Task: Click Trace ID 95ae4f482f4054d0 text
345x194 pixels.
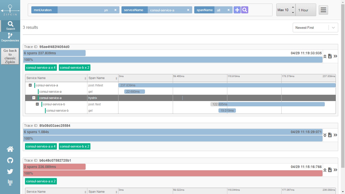Action: coord(47,47)
